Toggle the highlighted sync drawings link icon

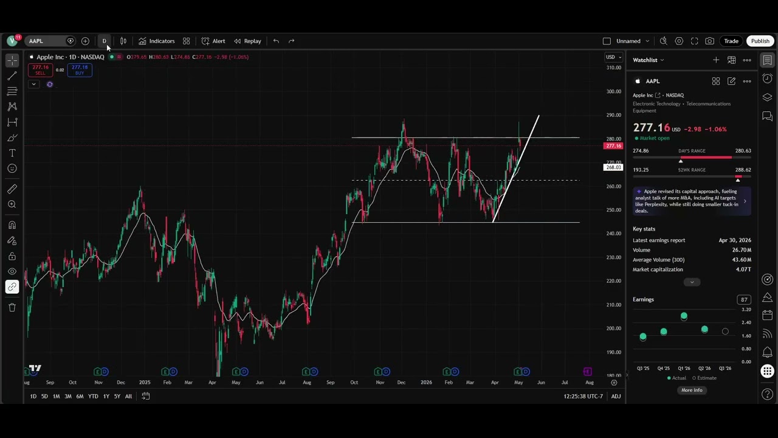(12, 287)
